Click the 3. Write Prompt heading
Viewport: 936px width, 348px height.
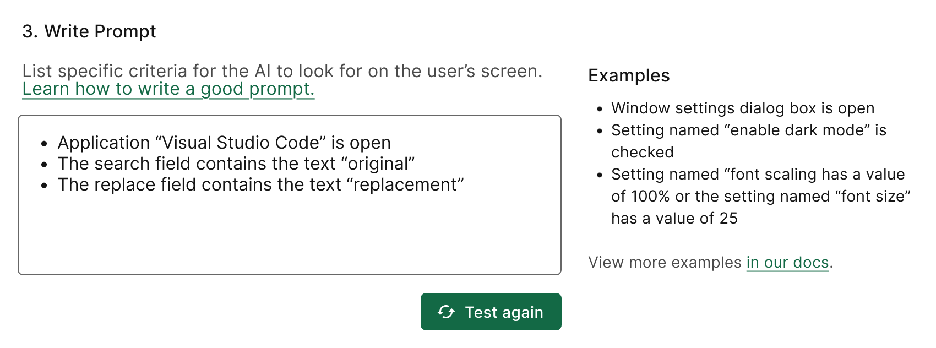pyautogui.click(x=89, y=31)
